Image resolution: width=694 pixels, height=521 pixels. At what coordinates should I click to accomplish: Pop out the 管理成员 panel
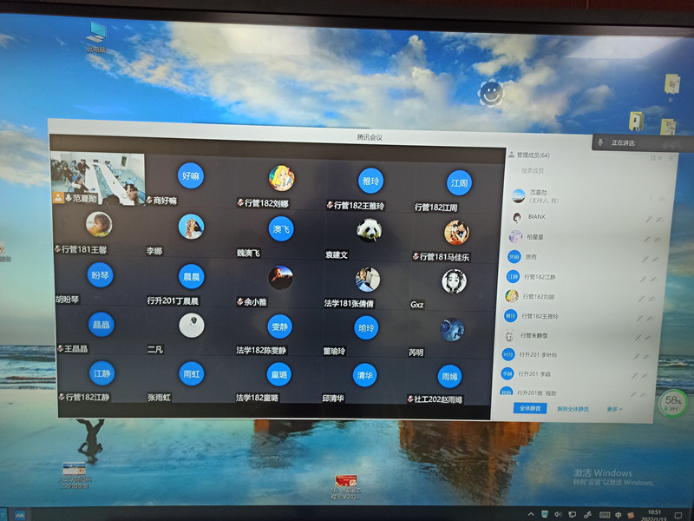[x=652, y=158]
